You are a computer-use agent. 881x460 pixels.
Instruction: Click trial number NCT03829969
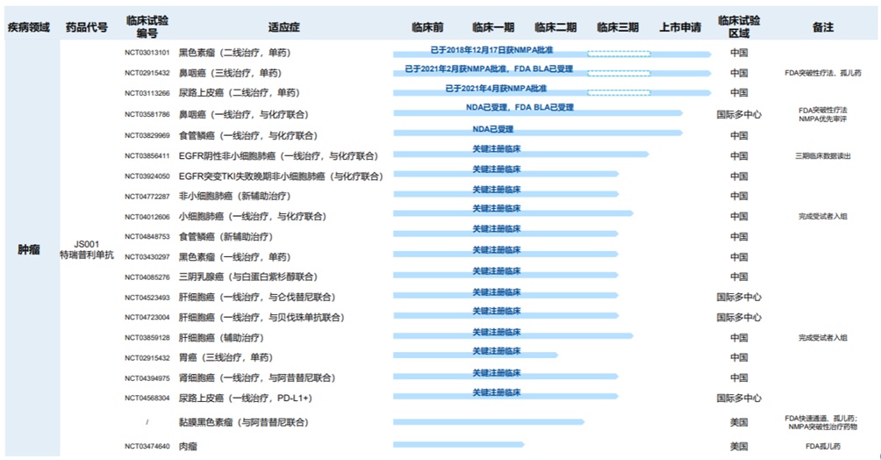(147, 135)
